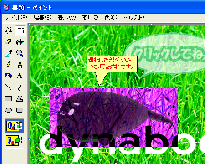Pick the Rectangle shape tool

(9, 98)
